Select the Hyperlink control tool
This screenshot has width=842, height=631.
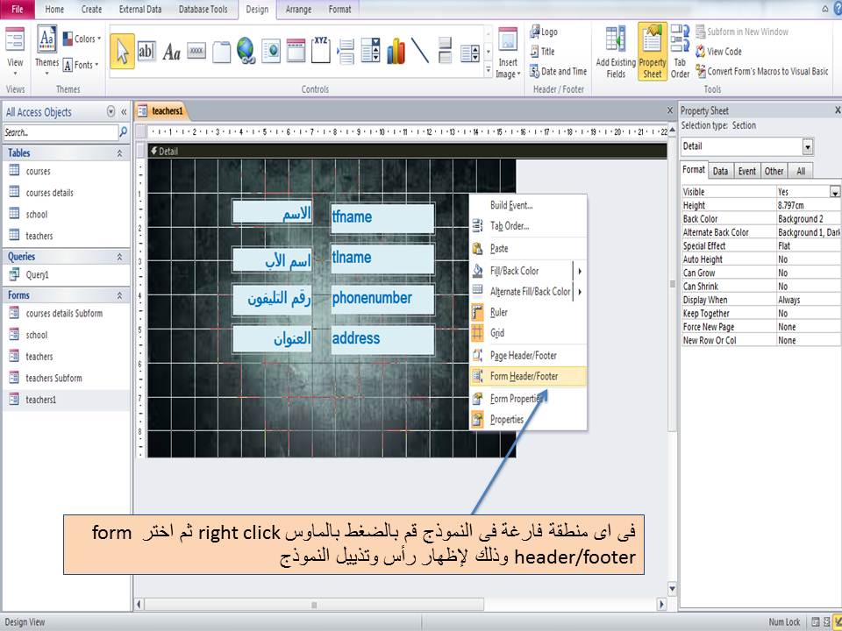point(245,50)
